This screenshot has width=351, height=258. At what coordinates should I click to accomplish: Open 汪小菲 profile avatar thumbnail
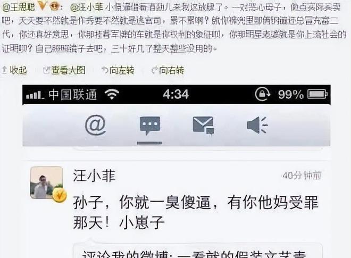coord(46,183)
